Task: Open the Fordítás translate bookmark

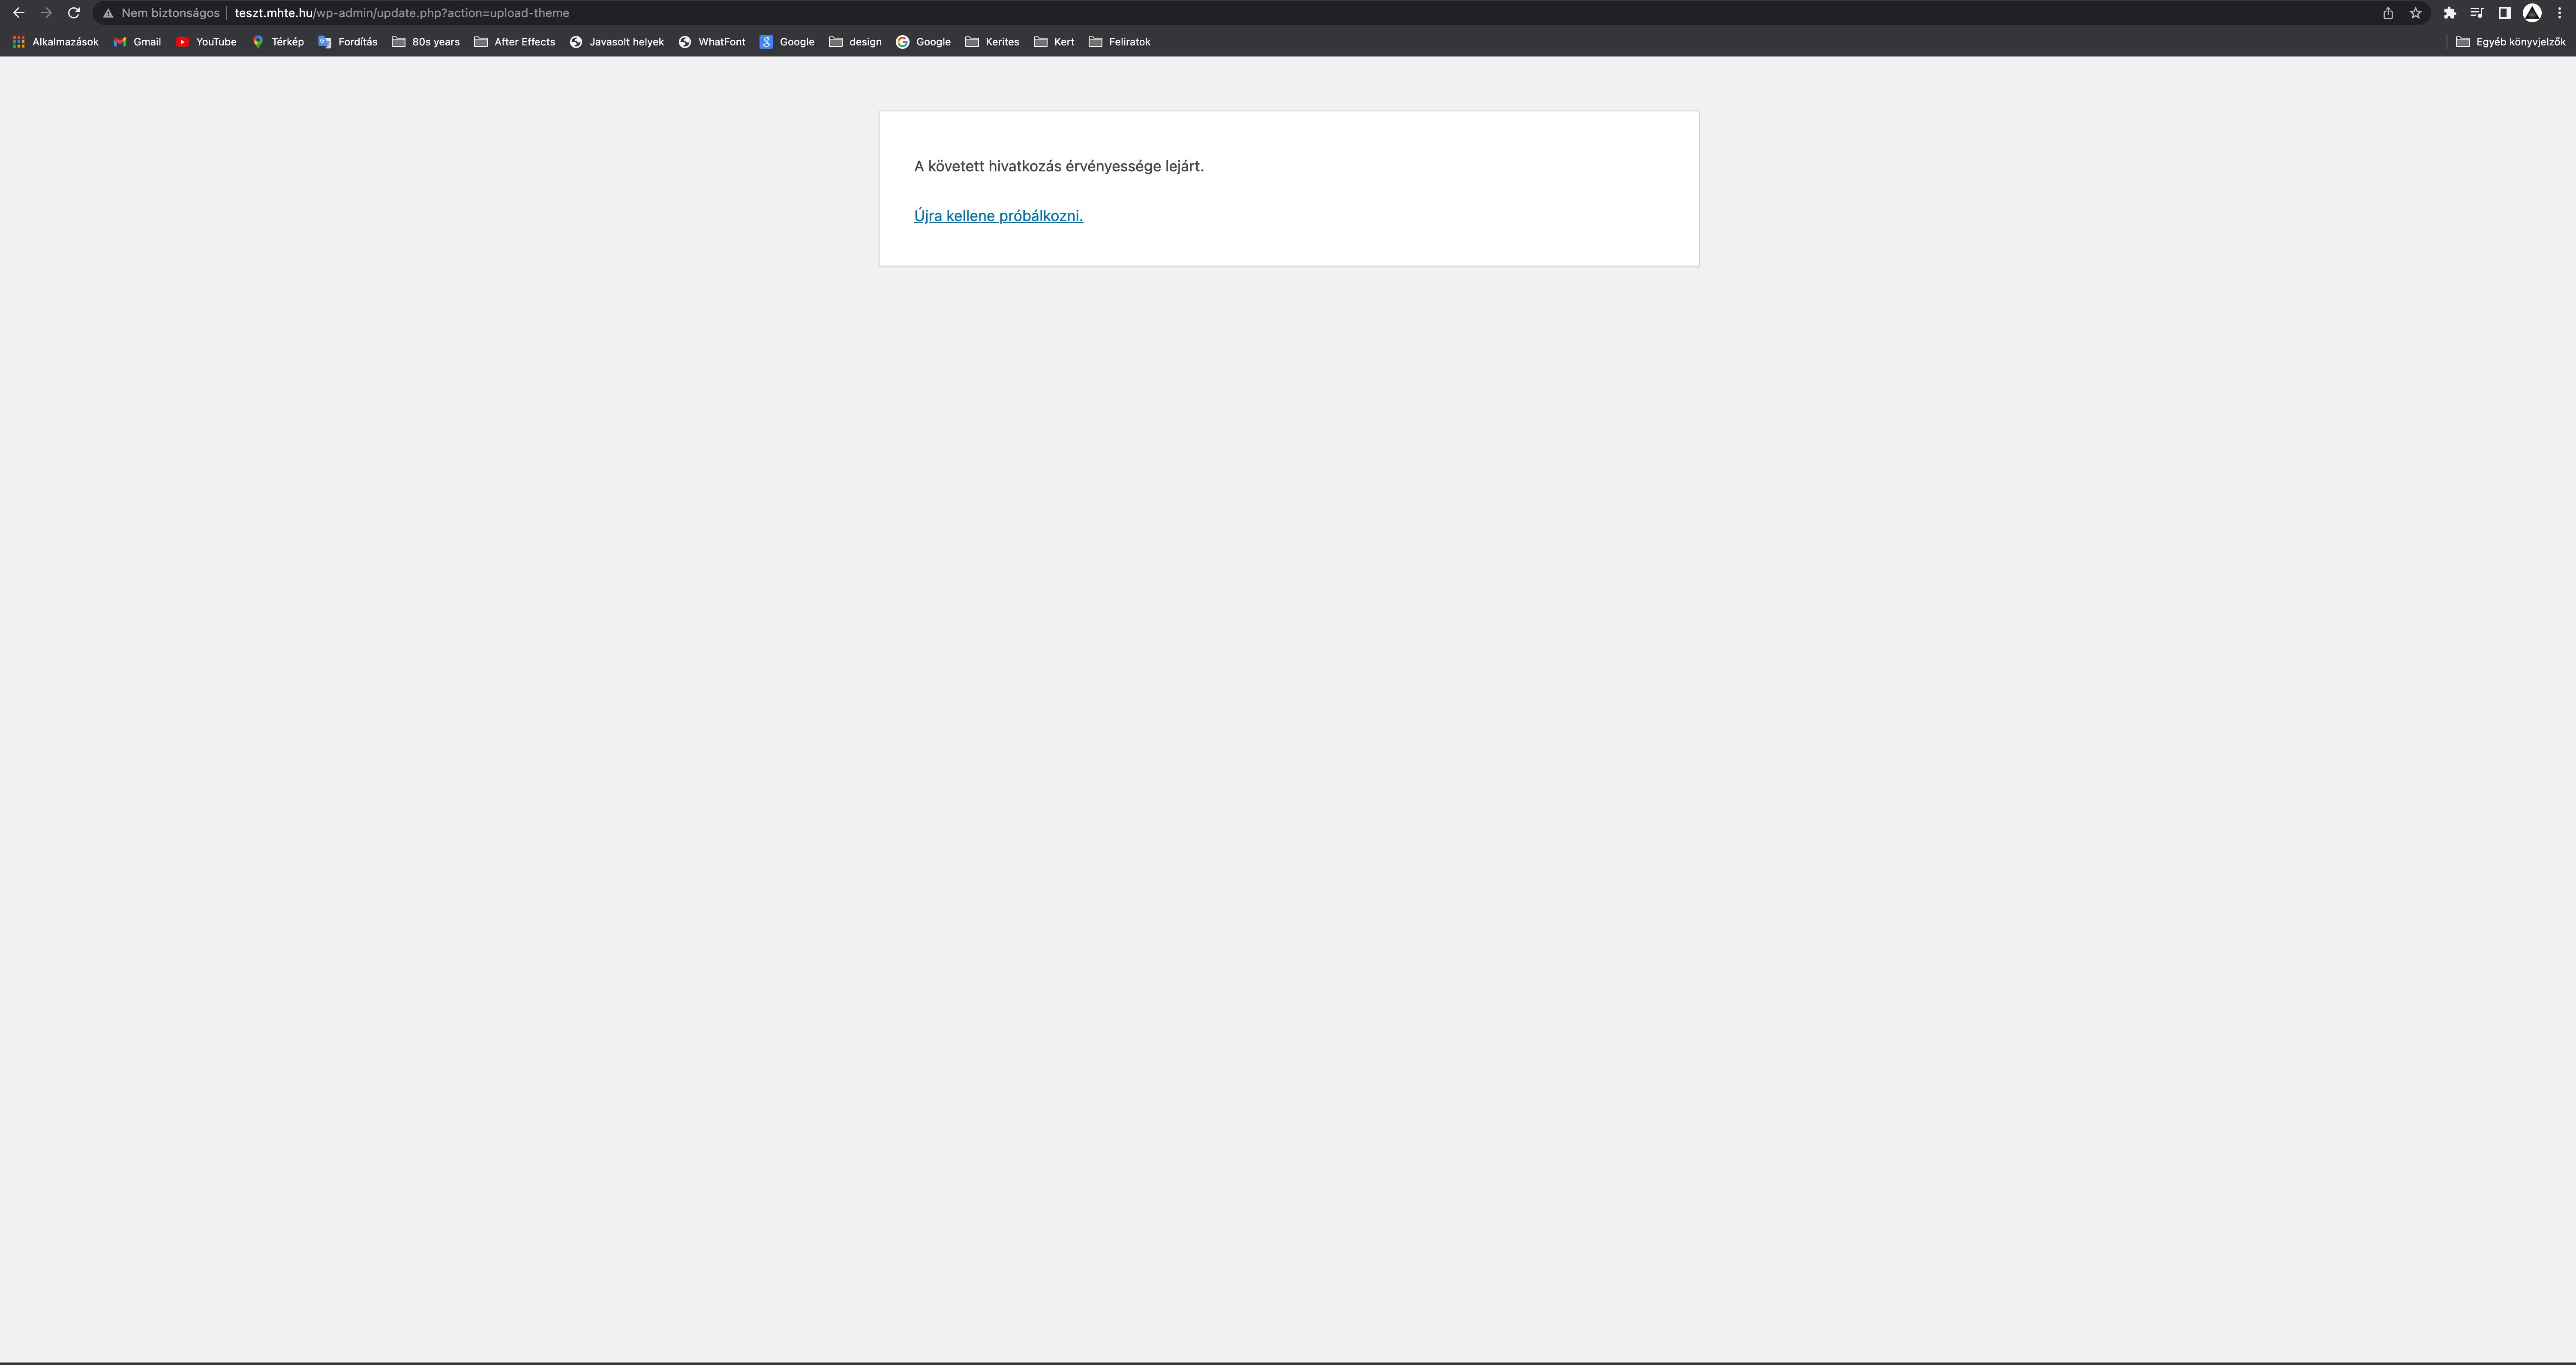Action: click(347, 42)
